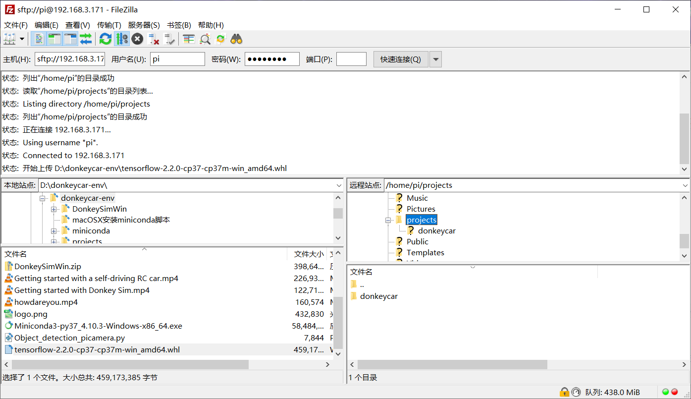Select donkeycar under projects in remote tree
This screenshot has width=691, height=399.
tap(436, 231)
